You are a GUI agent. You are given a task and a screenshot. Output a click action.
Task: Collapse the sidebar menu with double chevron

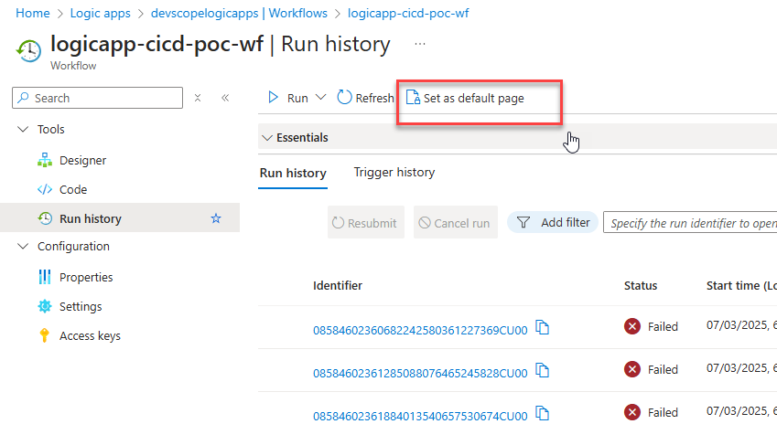pyautogui.click(x=225, y=98)
